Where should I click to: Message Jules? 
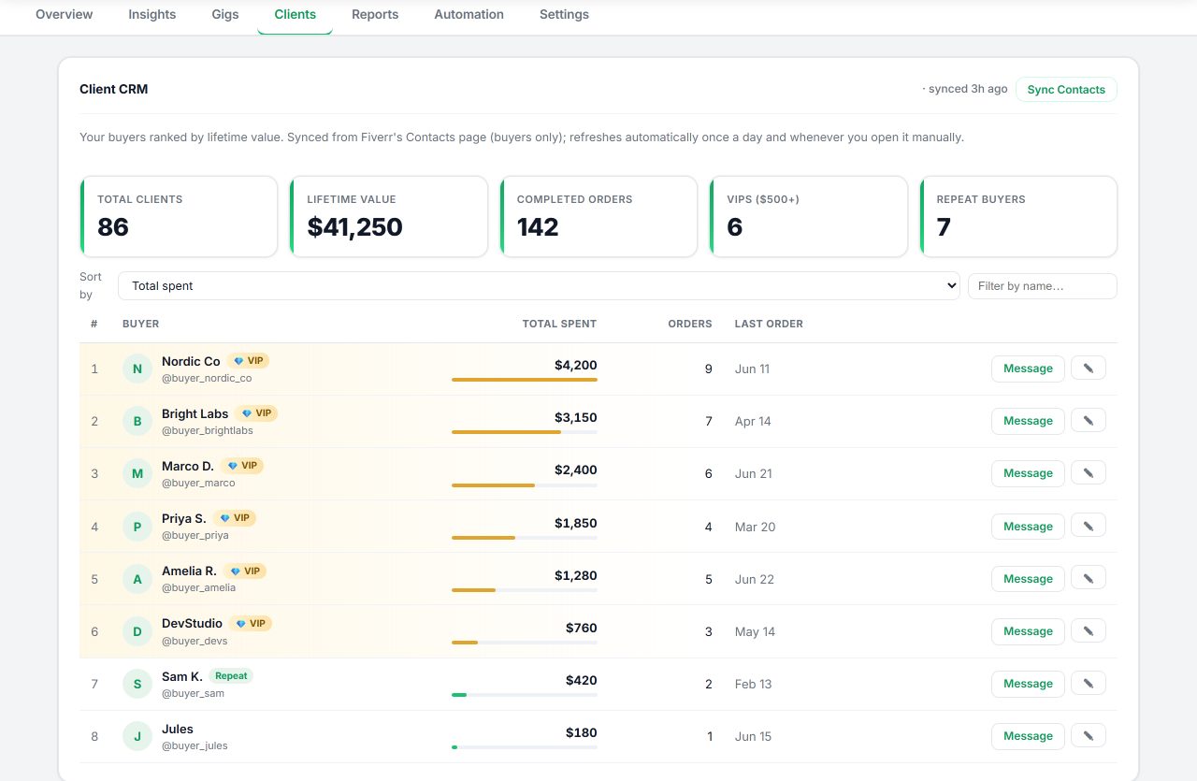1028,736
